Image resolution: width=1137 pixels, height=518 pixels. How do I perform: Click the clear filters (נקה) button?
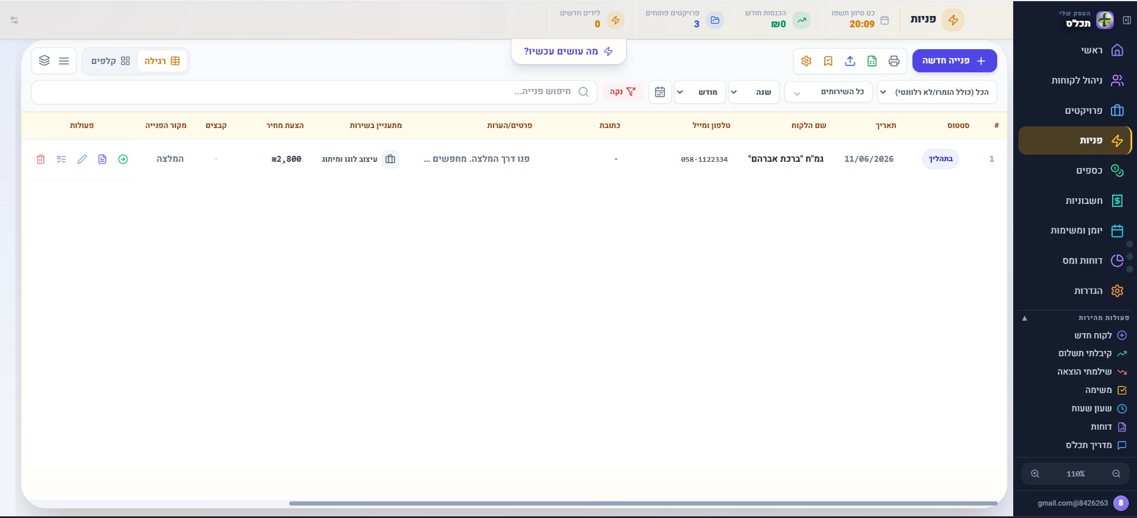click(x=623, y=92)
